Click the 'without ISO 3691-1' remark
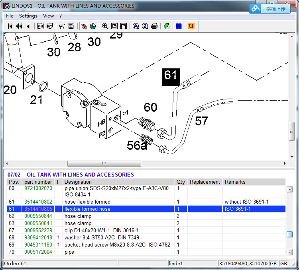Image resolution: width=299 pixels, height=270 pixels. coord(246,202)
